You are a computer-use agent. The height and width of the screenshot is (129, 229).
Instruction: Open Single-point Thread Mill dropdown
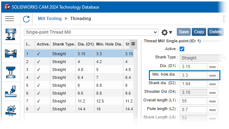[x=92, y=32]
